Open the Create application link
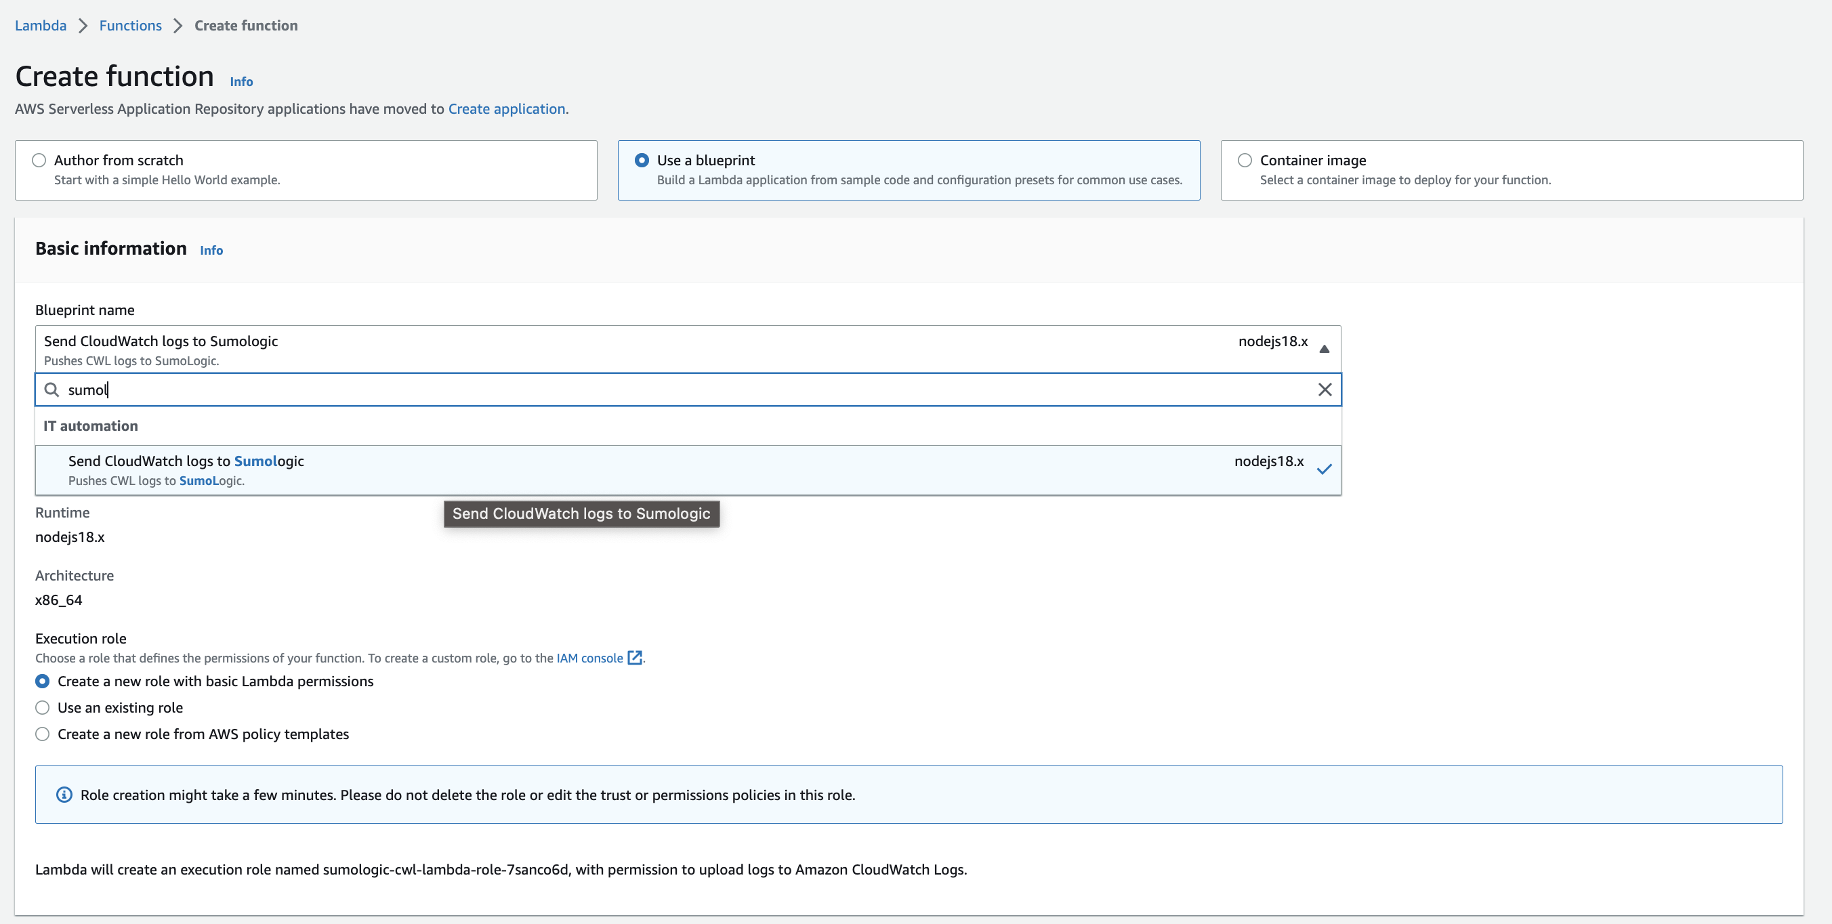Screen dimensions: 1832x924 [x=506, y=109]
